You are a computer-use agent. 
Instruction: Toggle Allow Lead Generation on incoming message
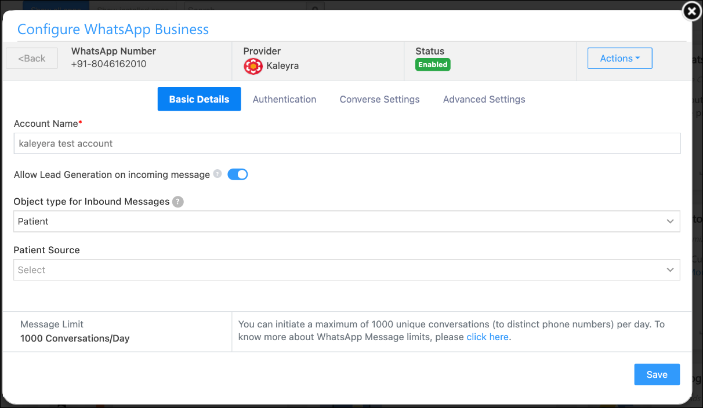pyautogui.click(x=238, y=174)
